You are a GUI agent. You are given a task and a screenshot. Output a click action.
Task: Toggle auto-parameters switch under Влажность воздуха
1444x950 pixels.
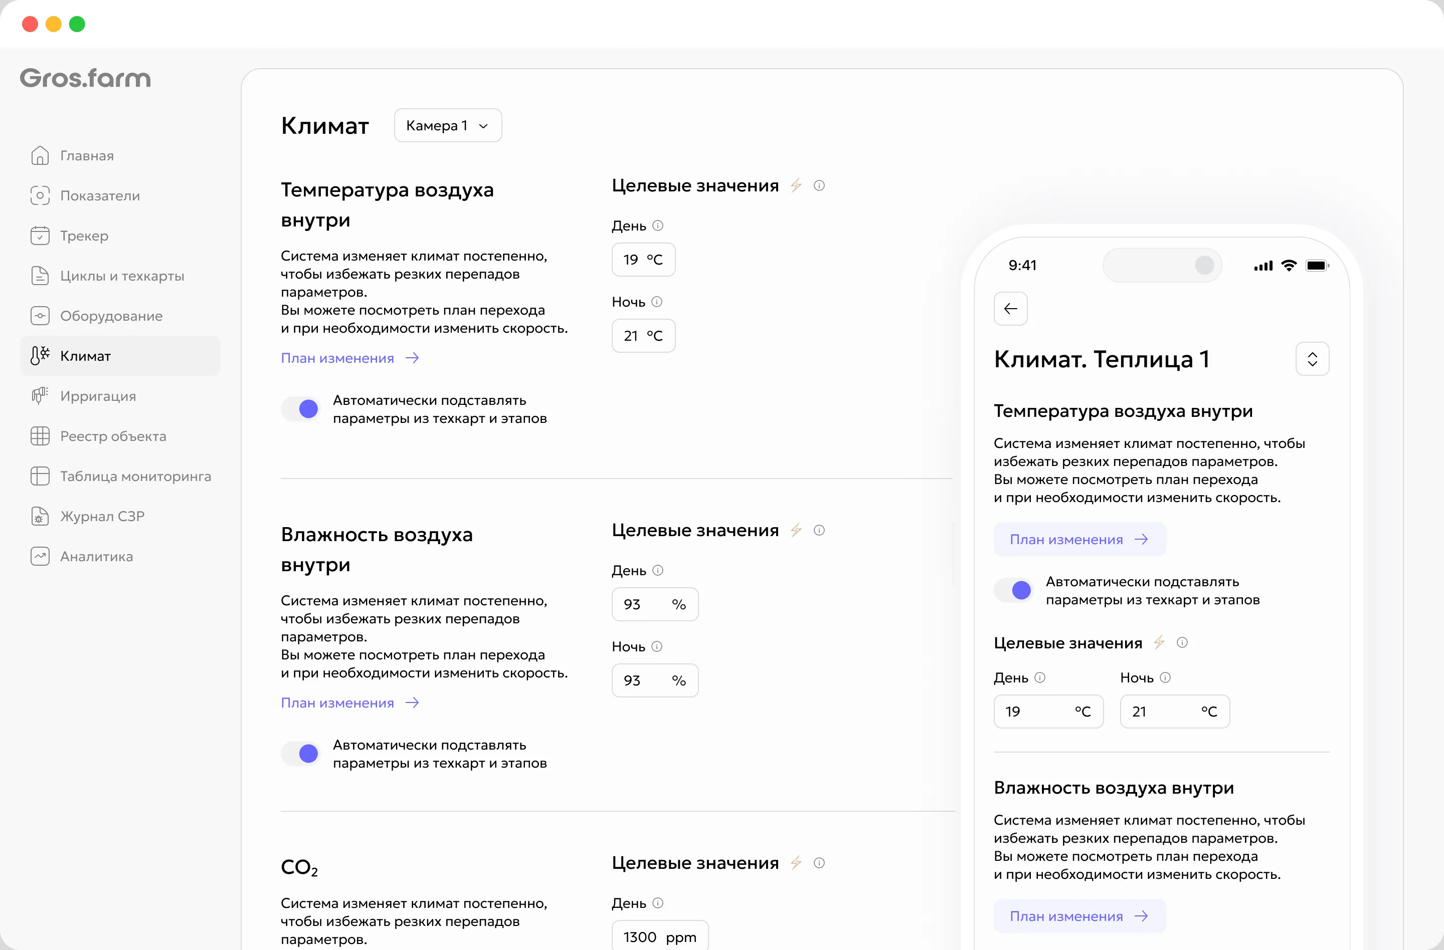click(300, 754)
